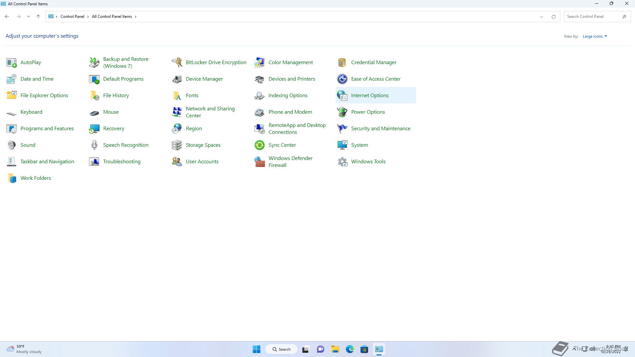635x357 pixels.
Task: Open the Internet Options icon
Action: pos(342,96)
